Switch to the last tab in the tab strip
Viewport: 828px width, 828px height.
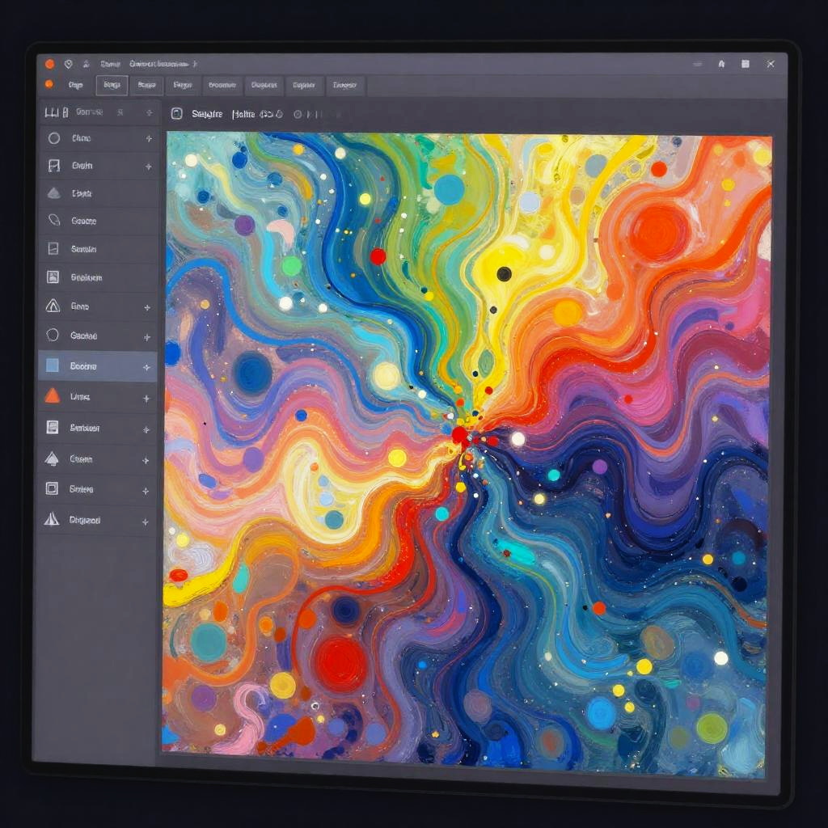(345, 85)
